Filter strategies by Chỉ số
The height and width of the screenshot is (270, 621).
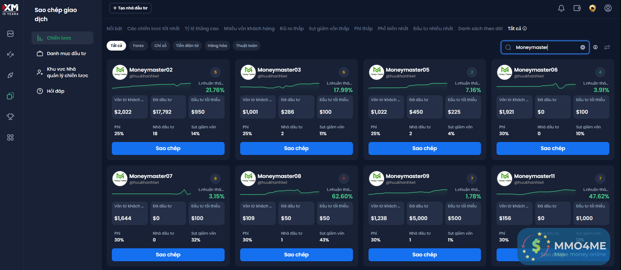160,46
